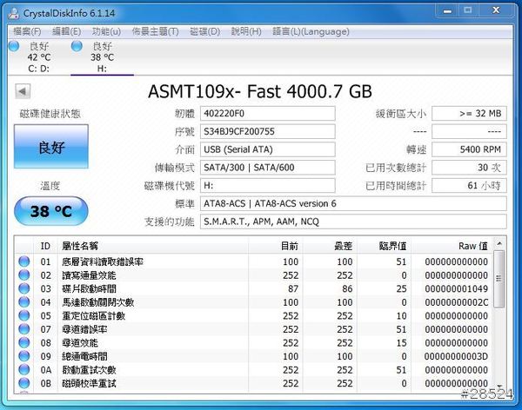Click the features field S.M.A.R.T., APM, AAM, NCQ
This screenshot has width=522, height=410.
353,222
